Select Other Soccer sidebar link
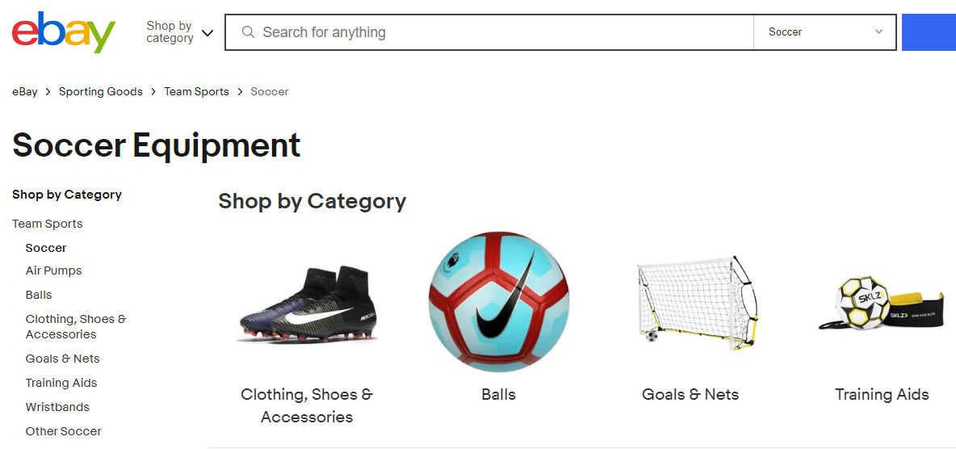Viewport: 956px width, 449px height. (x=64, y=431)
